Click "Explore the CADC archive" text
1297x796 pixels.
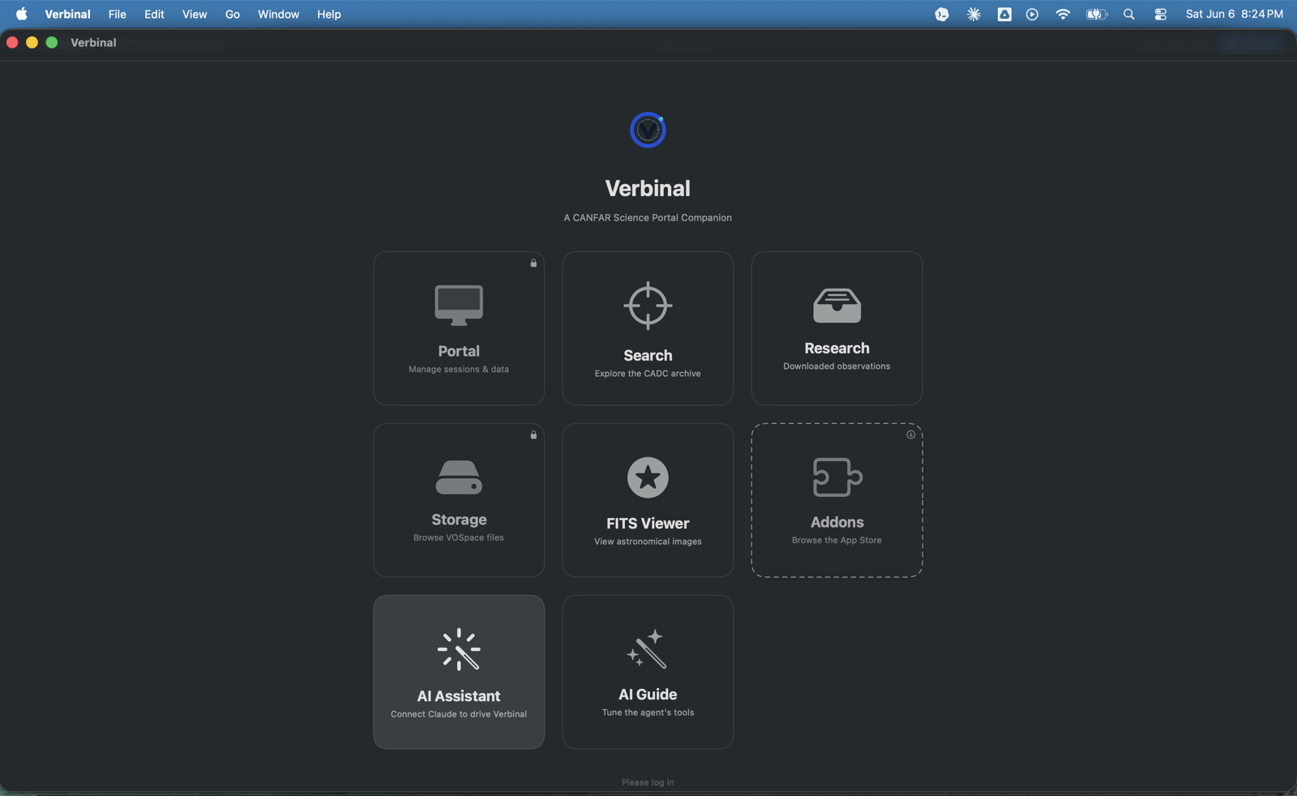click(x=648, y=374)
